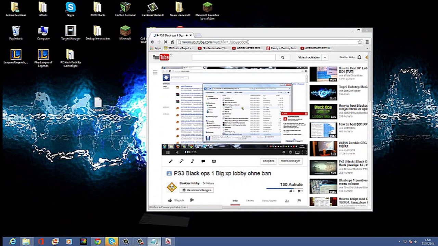Screen dimensions: 438x246
Task: Pause the YouTube video
Action: 168,152
